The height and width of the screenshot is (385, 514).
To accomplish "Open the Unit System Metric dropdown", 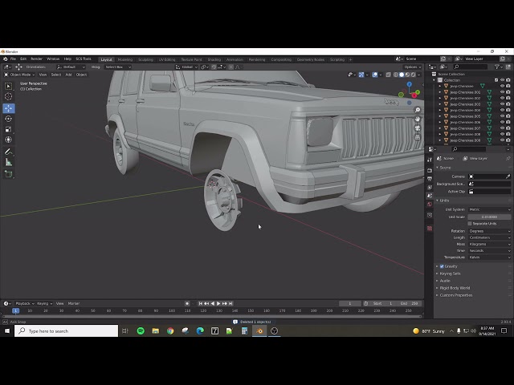I will [489, 209].
